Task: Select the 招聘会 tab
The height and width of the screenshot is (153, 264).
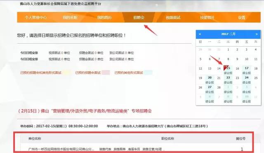Action: pyautogui.click(x=139, y=17)
